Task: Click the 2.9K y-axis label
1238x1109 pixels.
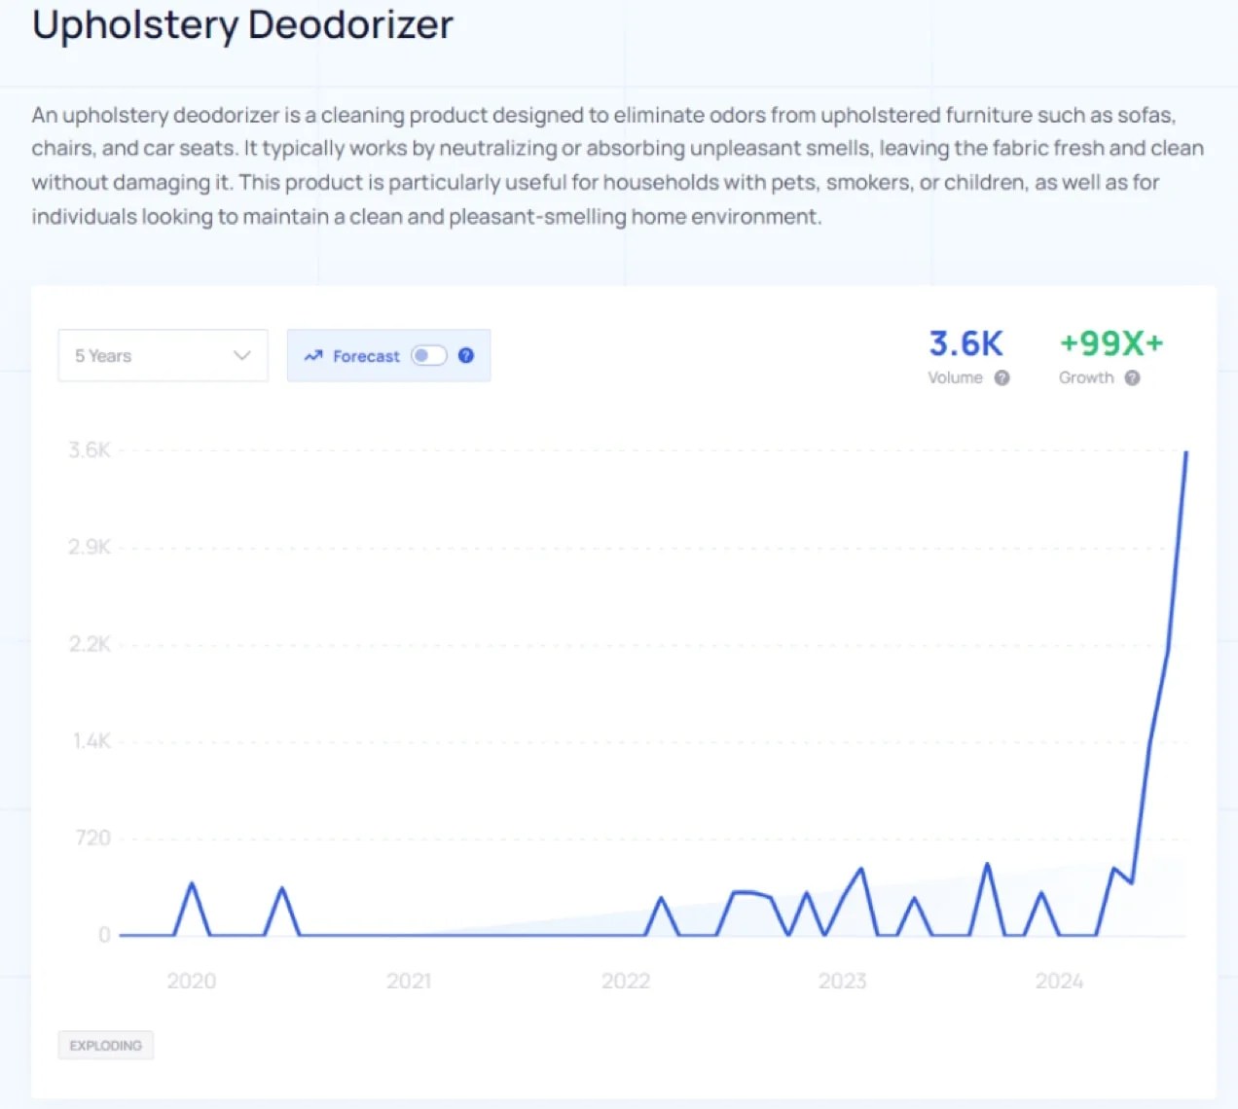Action: tap(90, 547)
